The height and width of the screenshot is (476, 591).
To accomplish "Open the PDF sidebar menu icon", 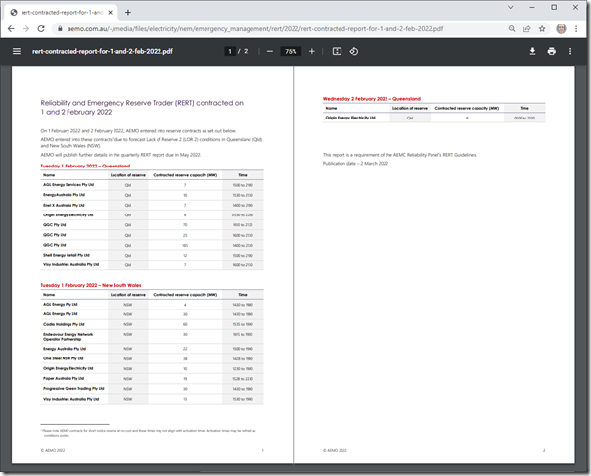I will click(17, 51).
